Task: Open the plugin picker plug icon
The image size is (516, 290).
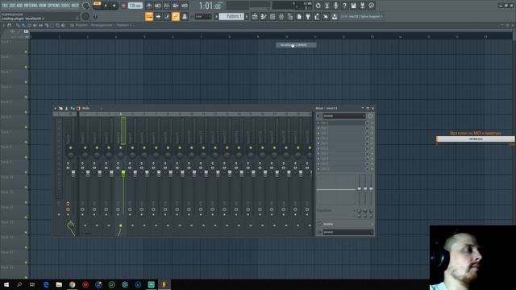Action: click(x=308, y=16)
